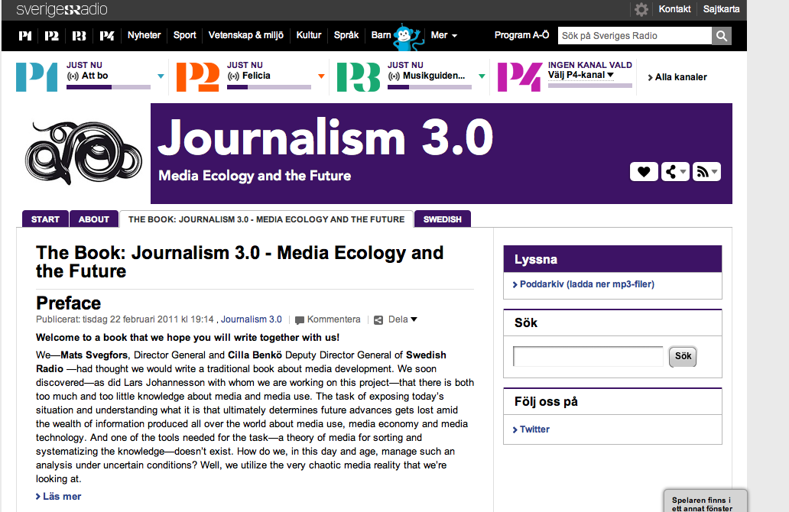Open Journalism 3.0 link in article byline
The width and height of the screenshot is (789, 512).
251,319
